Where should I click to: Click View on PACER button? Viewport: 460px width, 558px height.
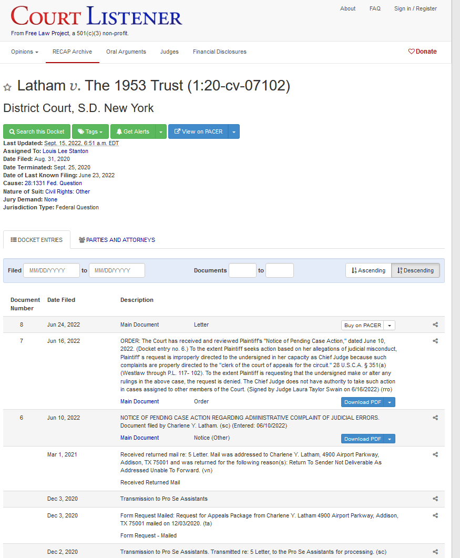(198, 131)
